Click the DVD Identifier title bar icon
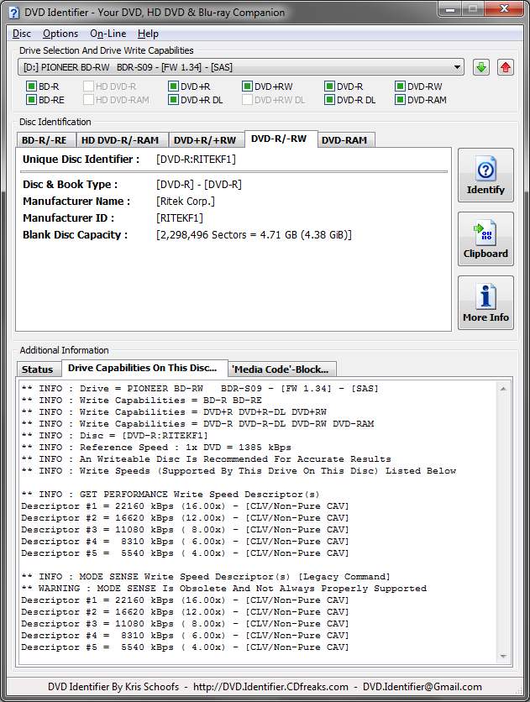 pyautogui.click(x=14, y=12)
